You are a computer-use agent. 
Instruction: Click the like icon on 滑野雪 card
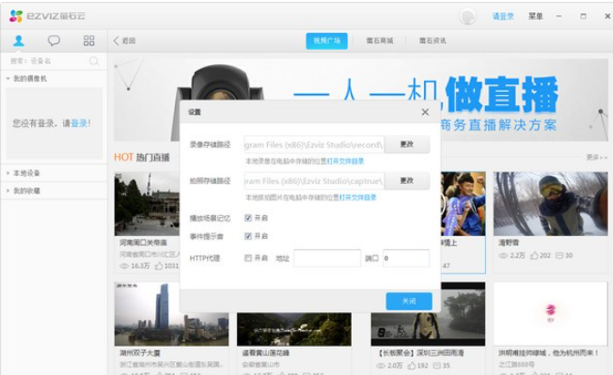534,256
